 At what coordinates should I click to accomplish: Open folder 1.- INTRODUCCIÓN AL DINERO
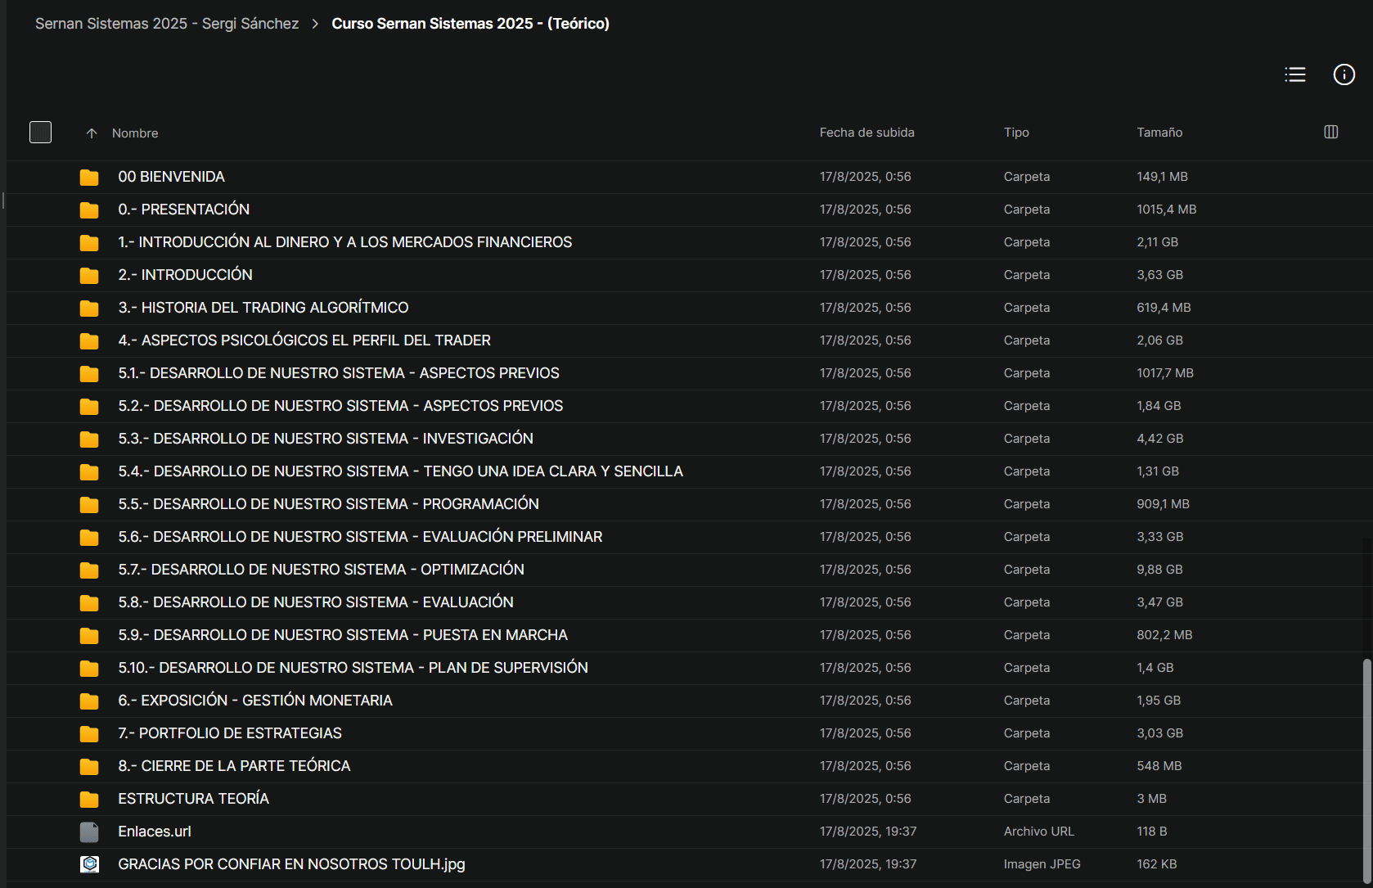click(x=345, y=242)
